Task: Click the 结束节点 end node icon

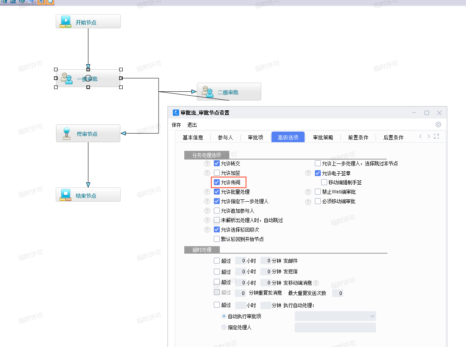Action: pyautogui.click(x=66, y=195)
